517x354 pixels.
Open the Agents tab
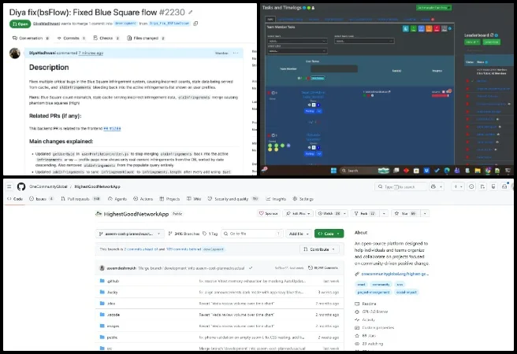117,199
